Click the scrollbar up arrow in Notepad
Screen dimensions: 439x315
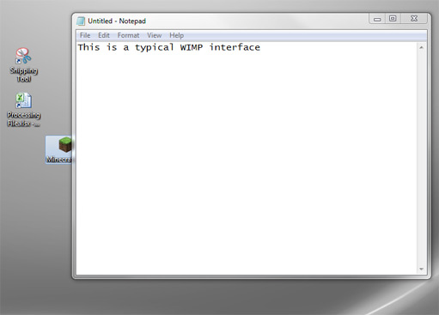[x=421, y=47]
